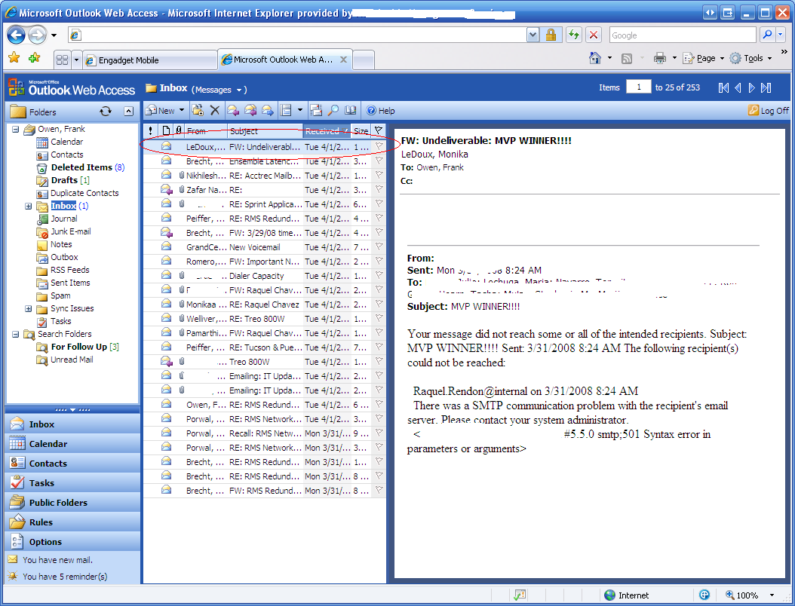Forward the MVP WINNER message
Screen dimensions: 795x606
tap(267, 110)
